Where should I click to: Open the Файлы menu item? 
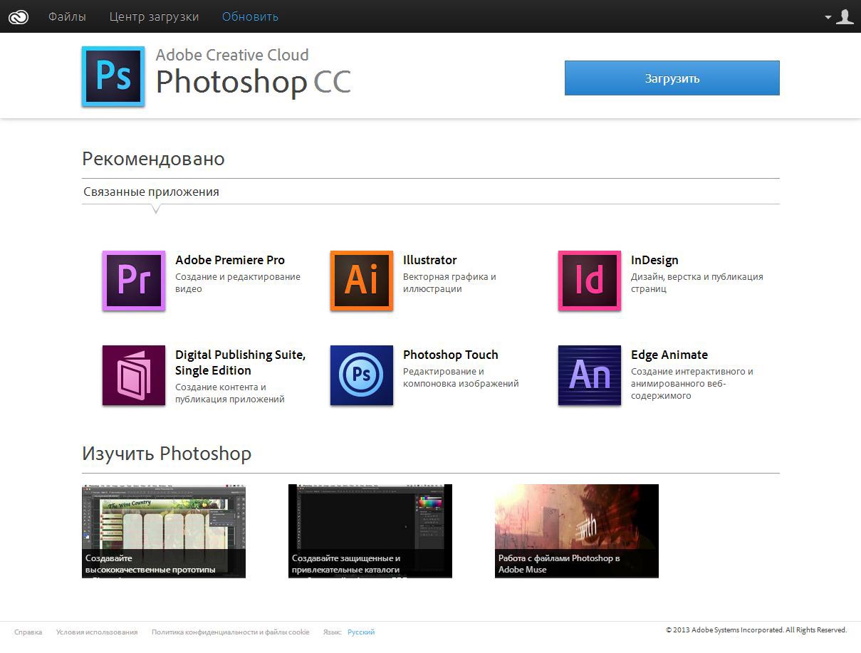67,16
